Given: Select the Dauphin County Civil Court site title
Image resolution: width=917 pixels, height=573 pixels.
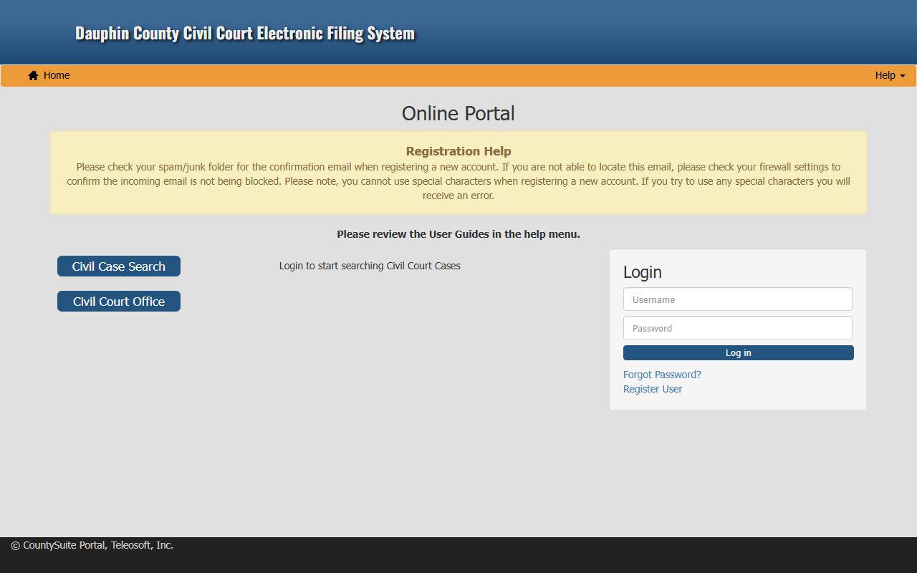Looking at the screenshot, I should (245, 33).
